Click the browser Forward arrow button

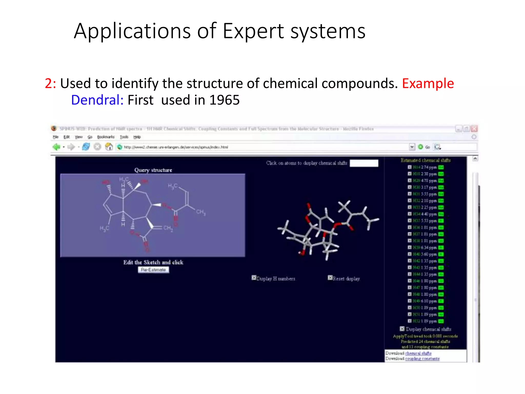pos(71,147)
